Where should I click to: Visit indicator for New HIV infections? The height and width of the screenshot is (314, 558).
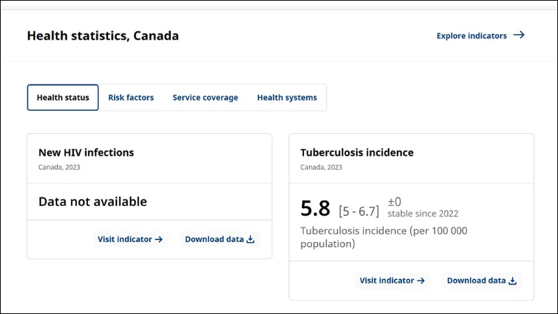point(125,239)
